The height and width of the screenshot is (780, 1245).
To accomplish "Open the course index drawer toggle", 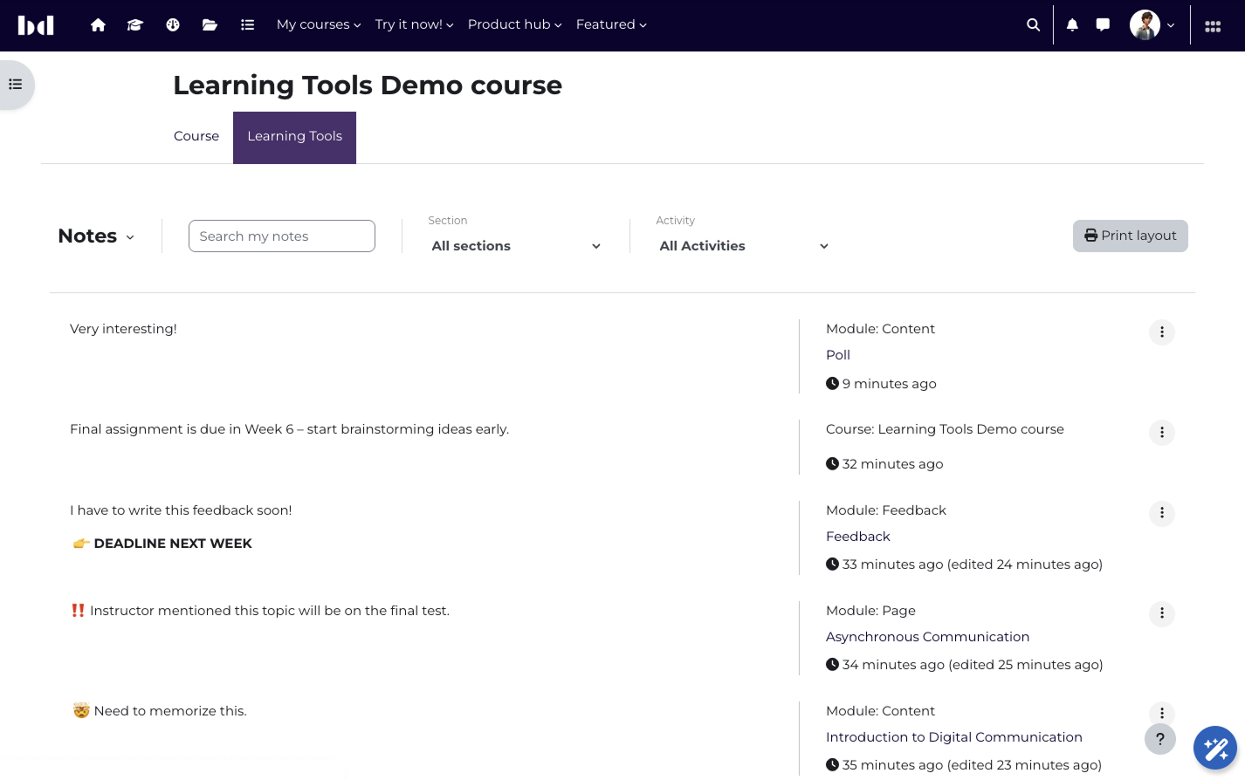I will (x=16, y=85).
